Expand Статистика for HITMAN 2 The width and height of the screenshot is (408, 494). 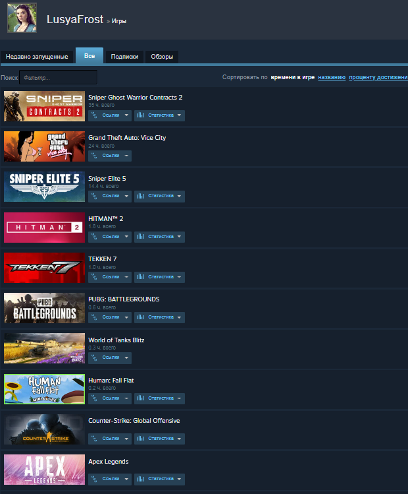pos(159,237)
